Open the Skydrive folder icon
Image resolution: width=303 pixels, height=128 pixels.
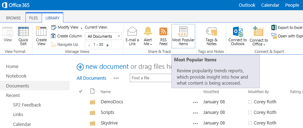tap(93, 123)
